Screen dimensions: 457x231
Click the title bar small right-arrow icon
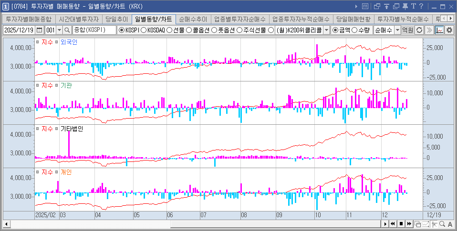point(356,6)
